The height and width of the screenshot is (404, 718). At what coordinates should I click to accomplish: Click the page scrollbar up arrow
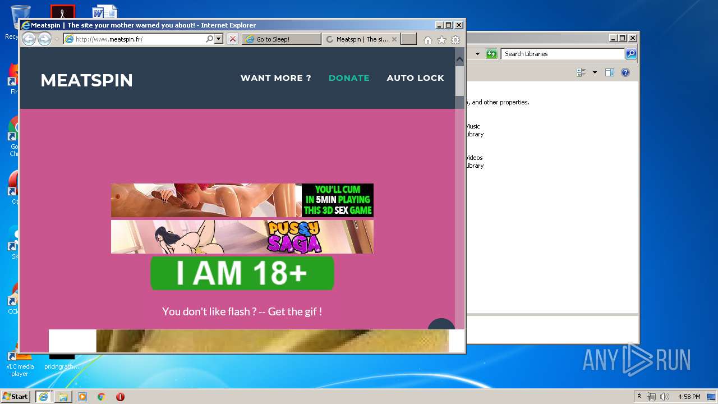point(459,58)
